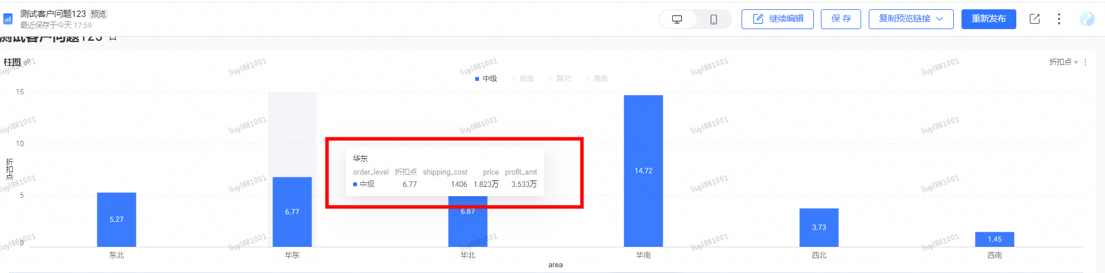Toggle the 中级 legend series
This screenshot has width=1105, height=273.
pos(487,79)
